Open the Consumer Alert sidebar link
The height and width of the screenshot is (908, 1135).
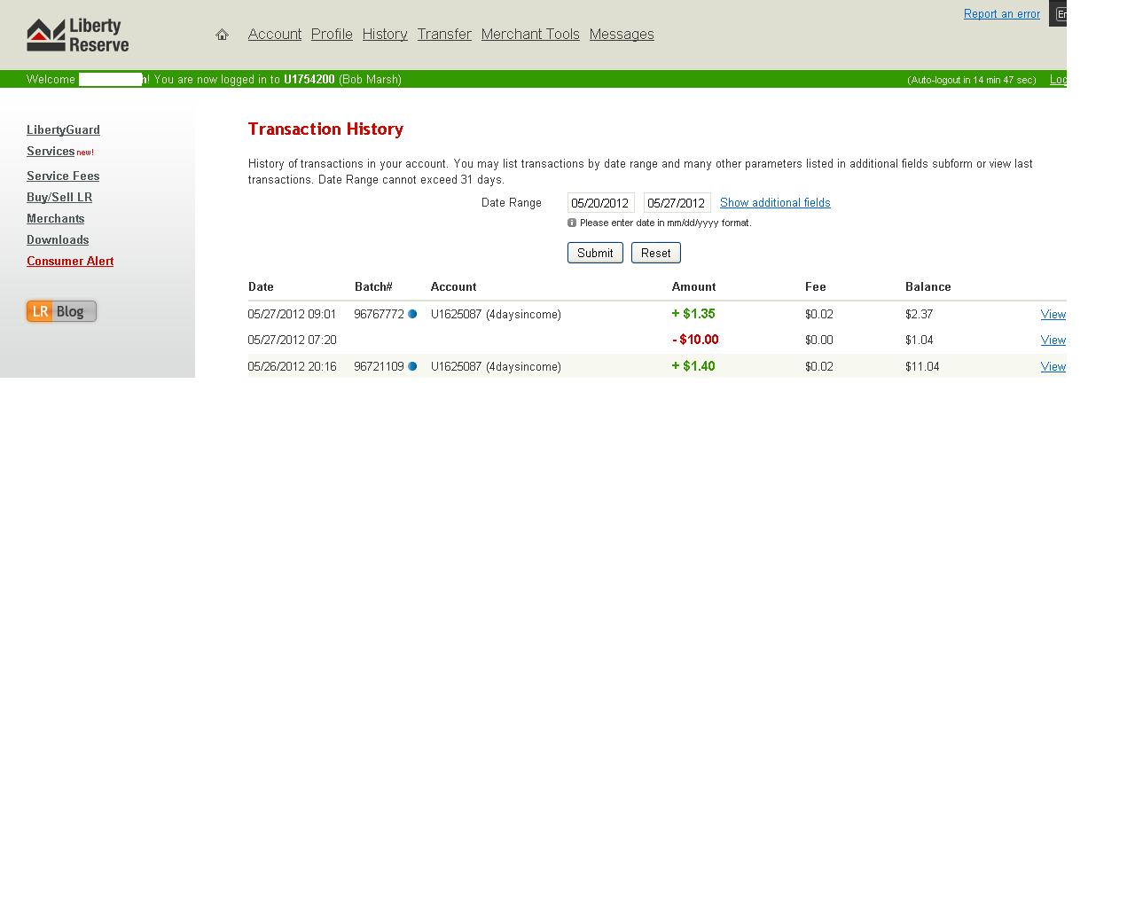point(70,262)
